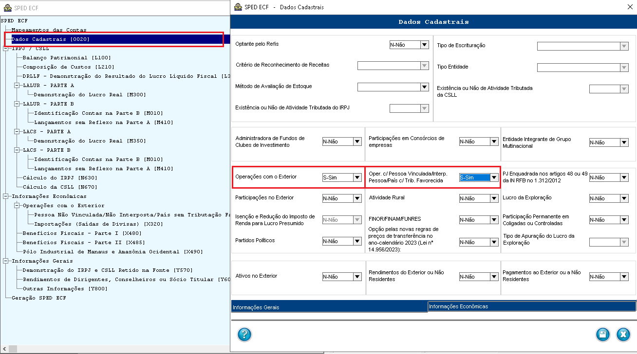Open Entidade Integrante de Grupo Multinacional dropdown
This screenshot has height=354, width=637.
(624, 142)
